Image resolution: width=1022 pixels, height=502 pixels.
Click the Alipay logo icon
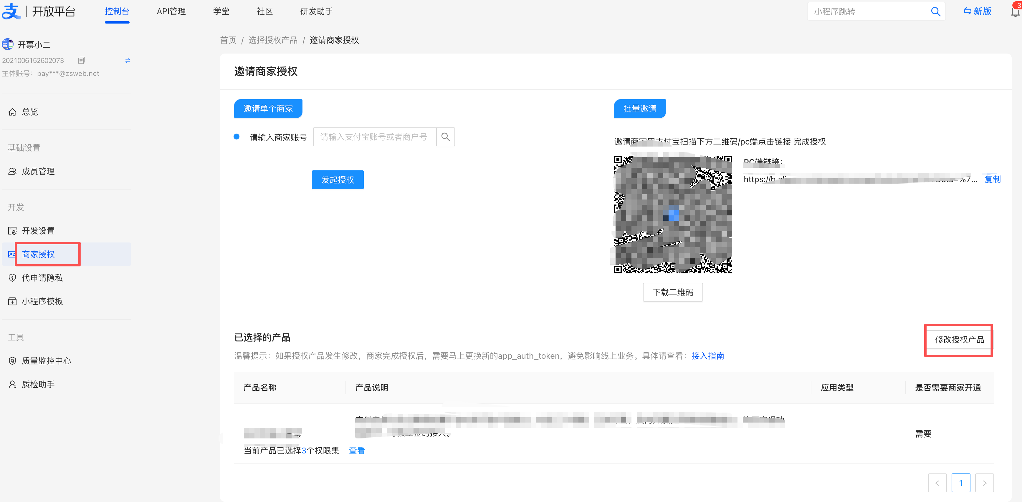pyautogui.click(x=11, y=11)
